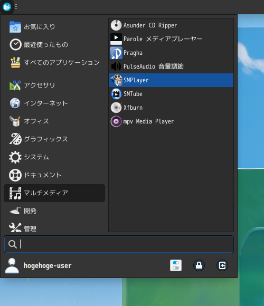
Task: Click the office paint bucket icon
Action: 15,121
